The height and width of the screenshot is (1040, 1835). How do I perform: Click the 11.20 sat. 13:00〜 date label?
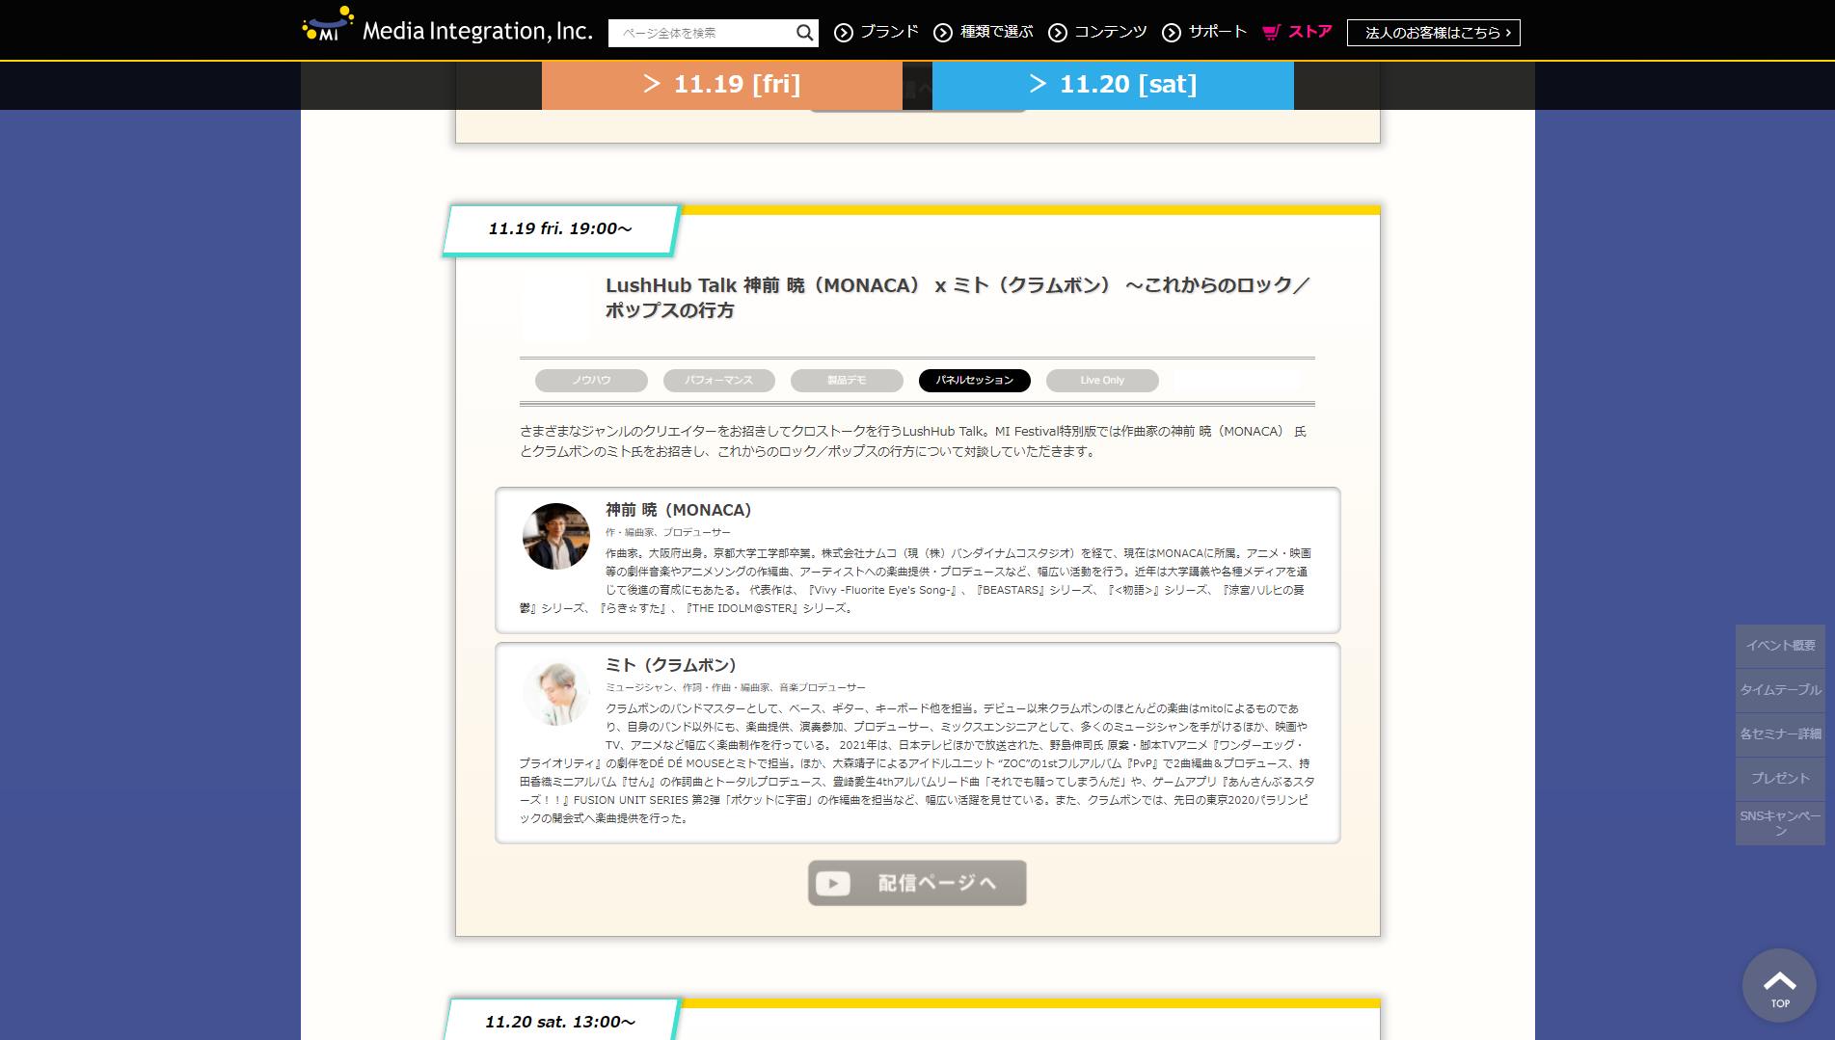pos(560,1023)
